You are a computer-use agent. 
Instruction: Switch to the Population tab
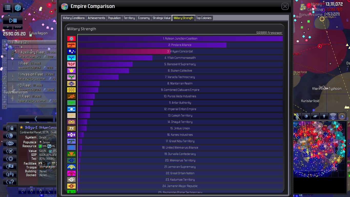114,18
